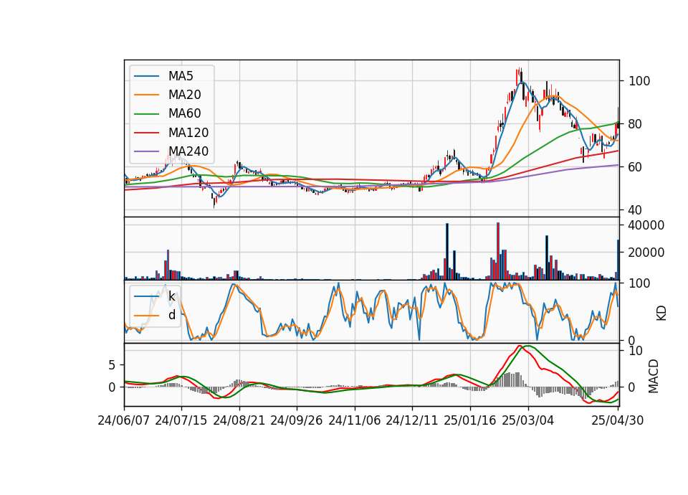
Task: Click the MACD axis label
Action: (x=654, y=376)
